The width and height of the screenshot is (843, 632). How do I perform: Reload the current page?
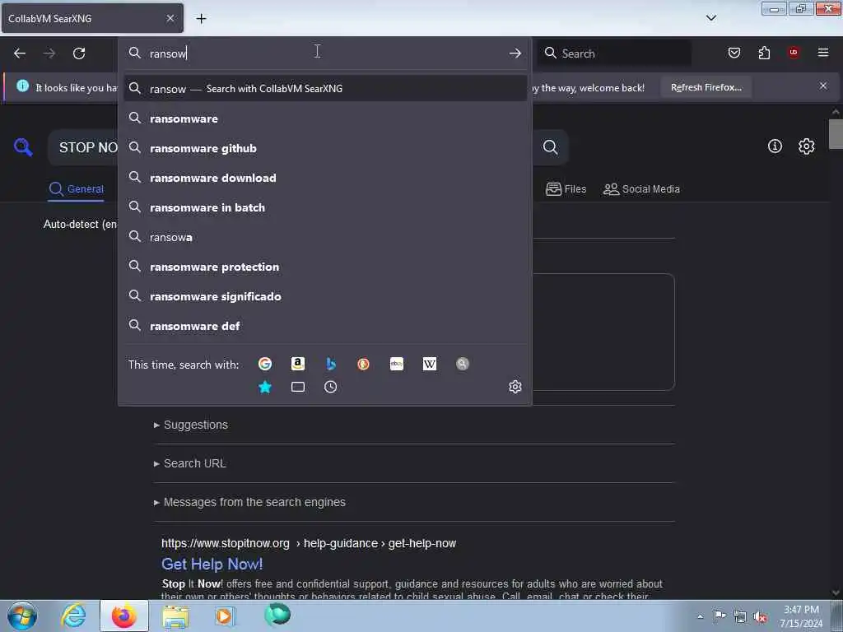pyautogui.click(x=79, y=53)
